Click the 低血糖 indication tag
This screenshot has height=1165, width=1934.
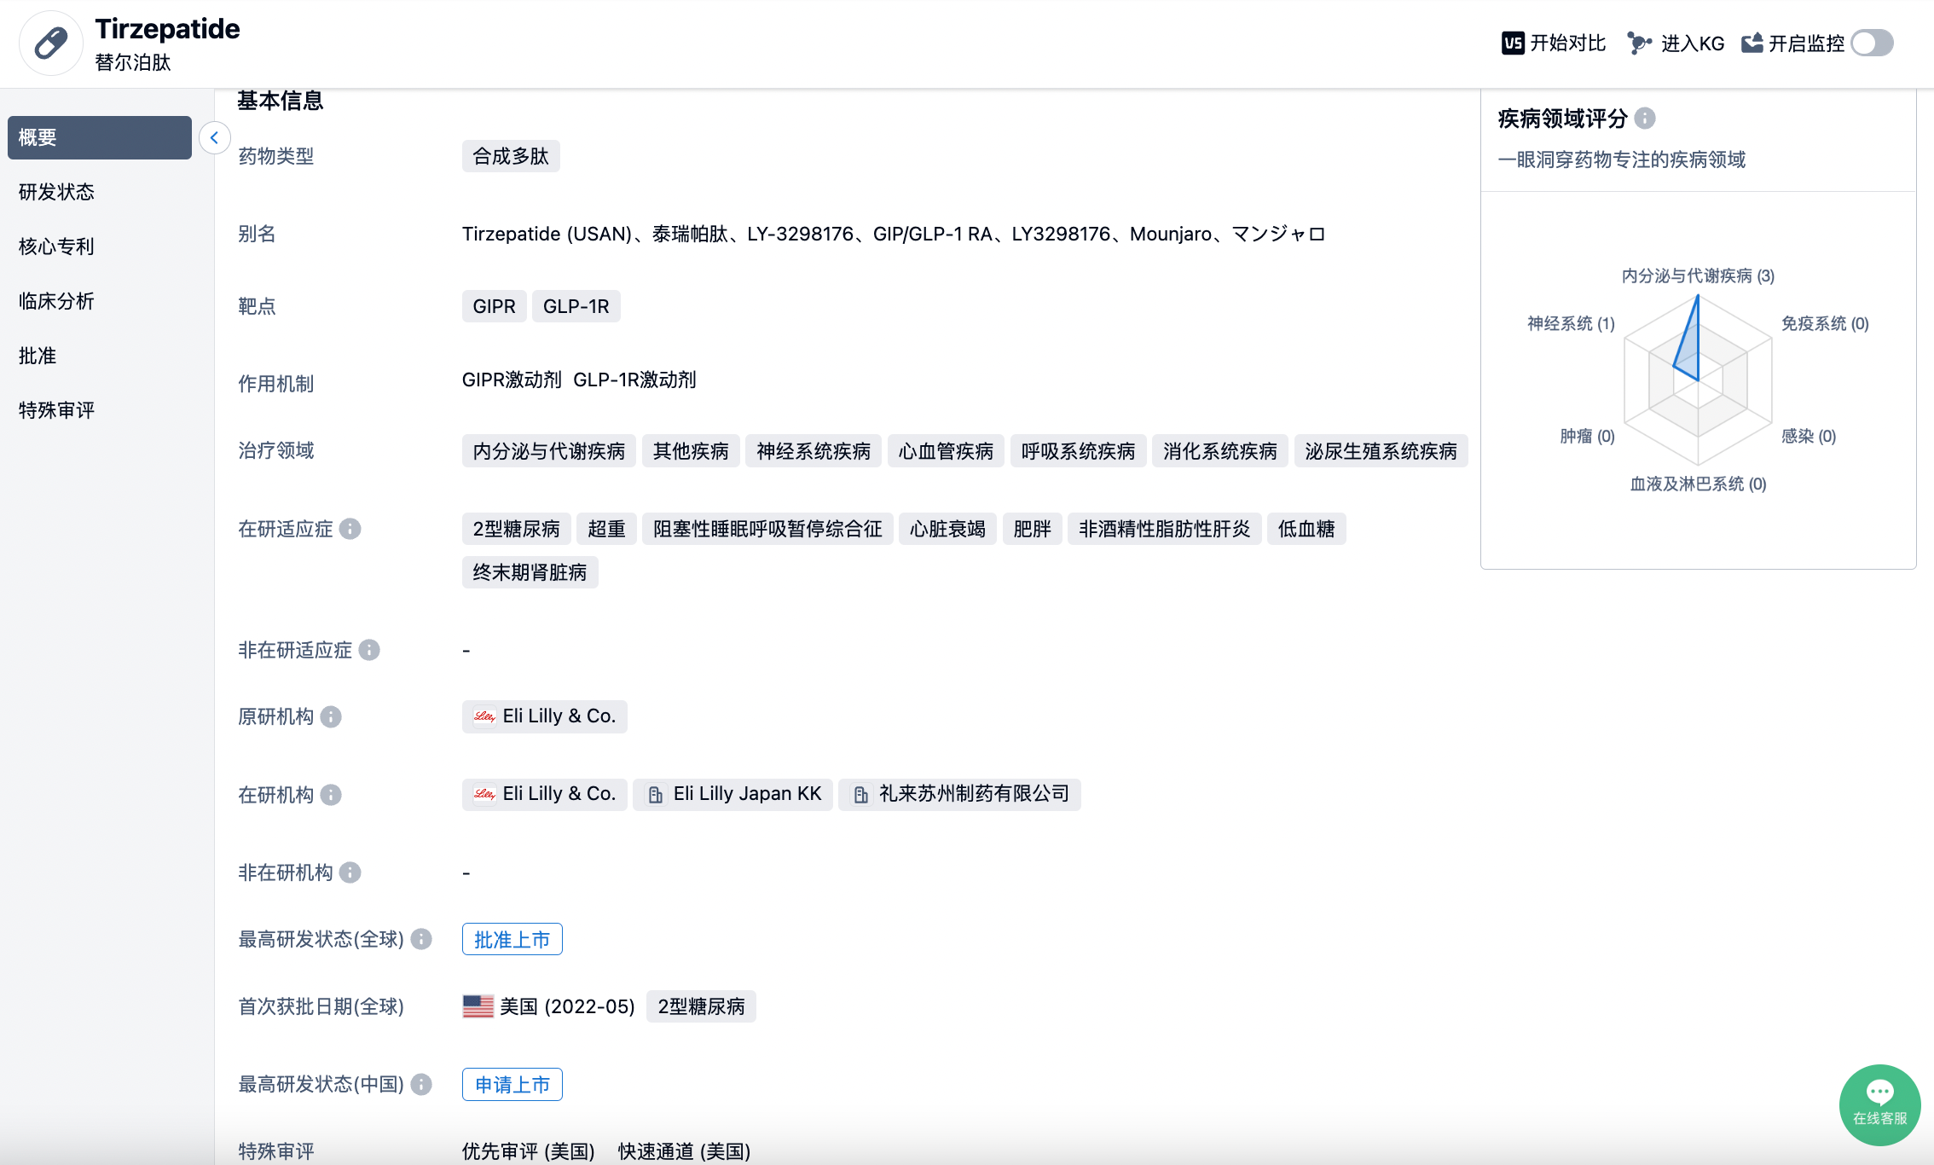click(1306, 529)
